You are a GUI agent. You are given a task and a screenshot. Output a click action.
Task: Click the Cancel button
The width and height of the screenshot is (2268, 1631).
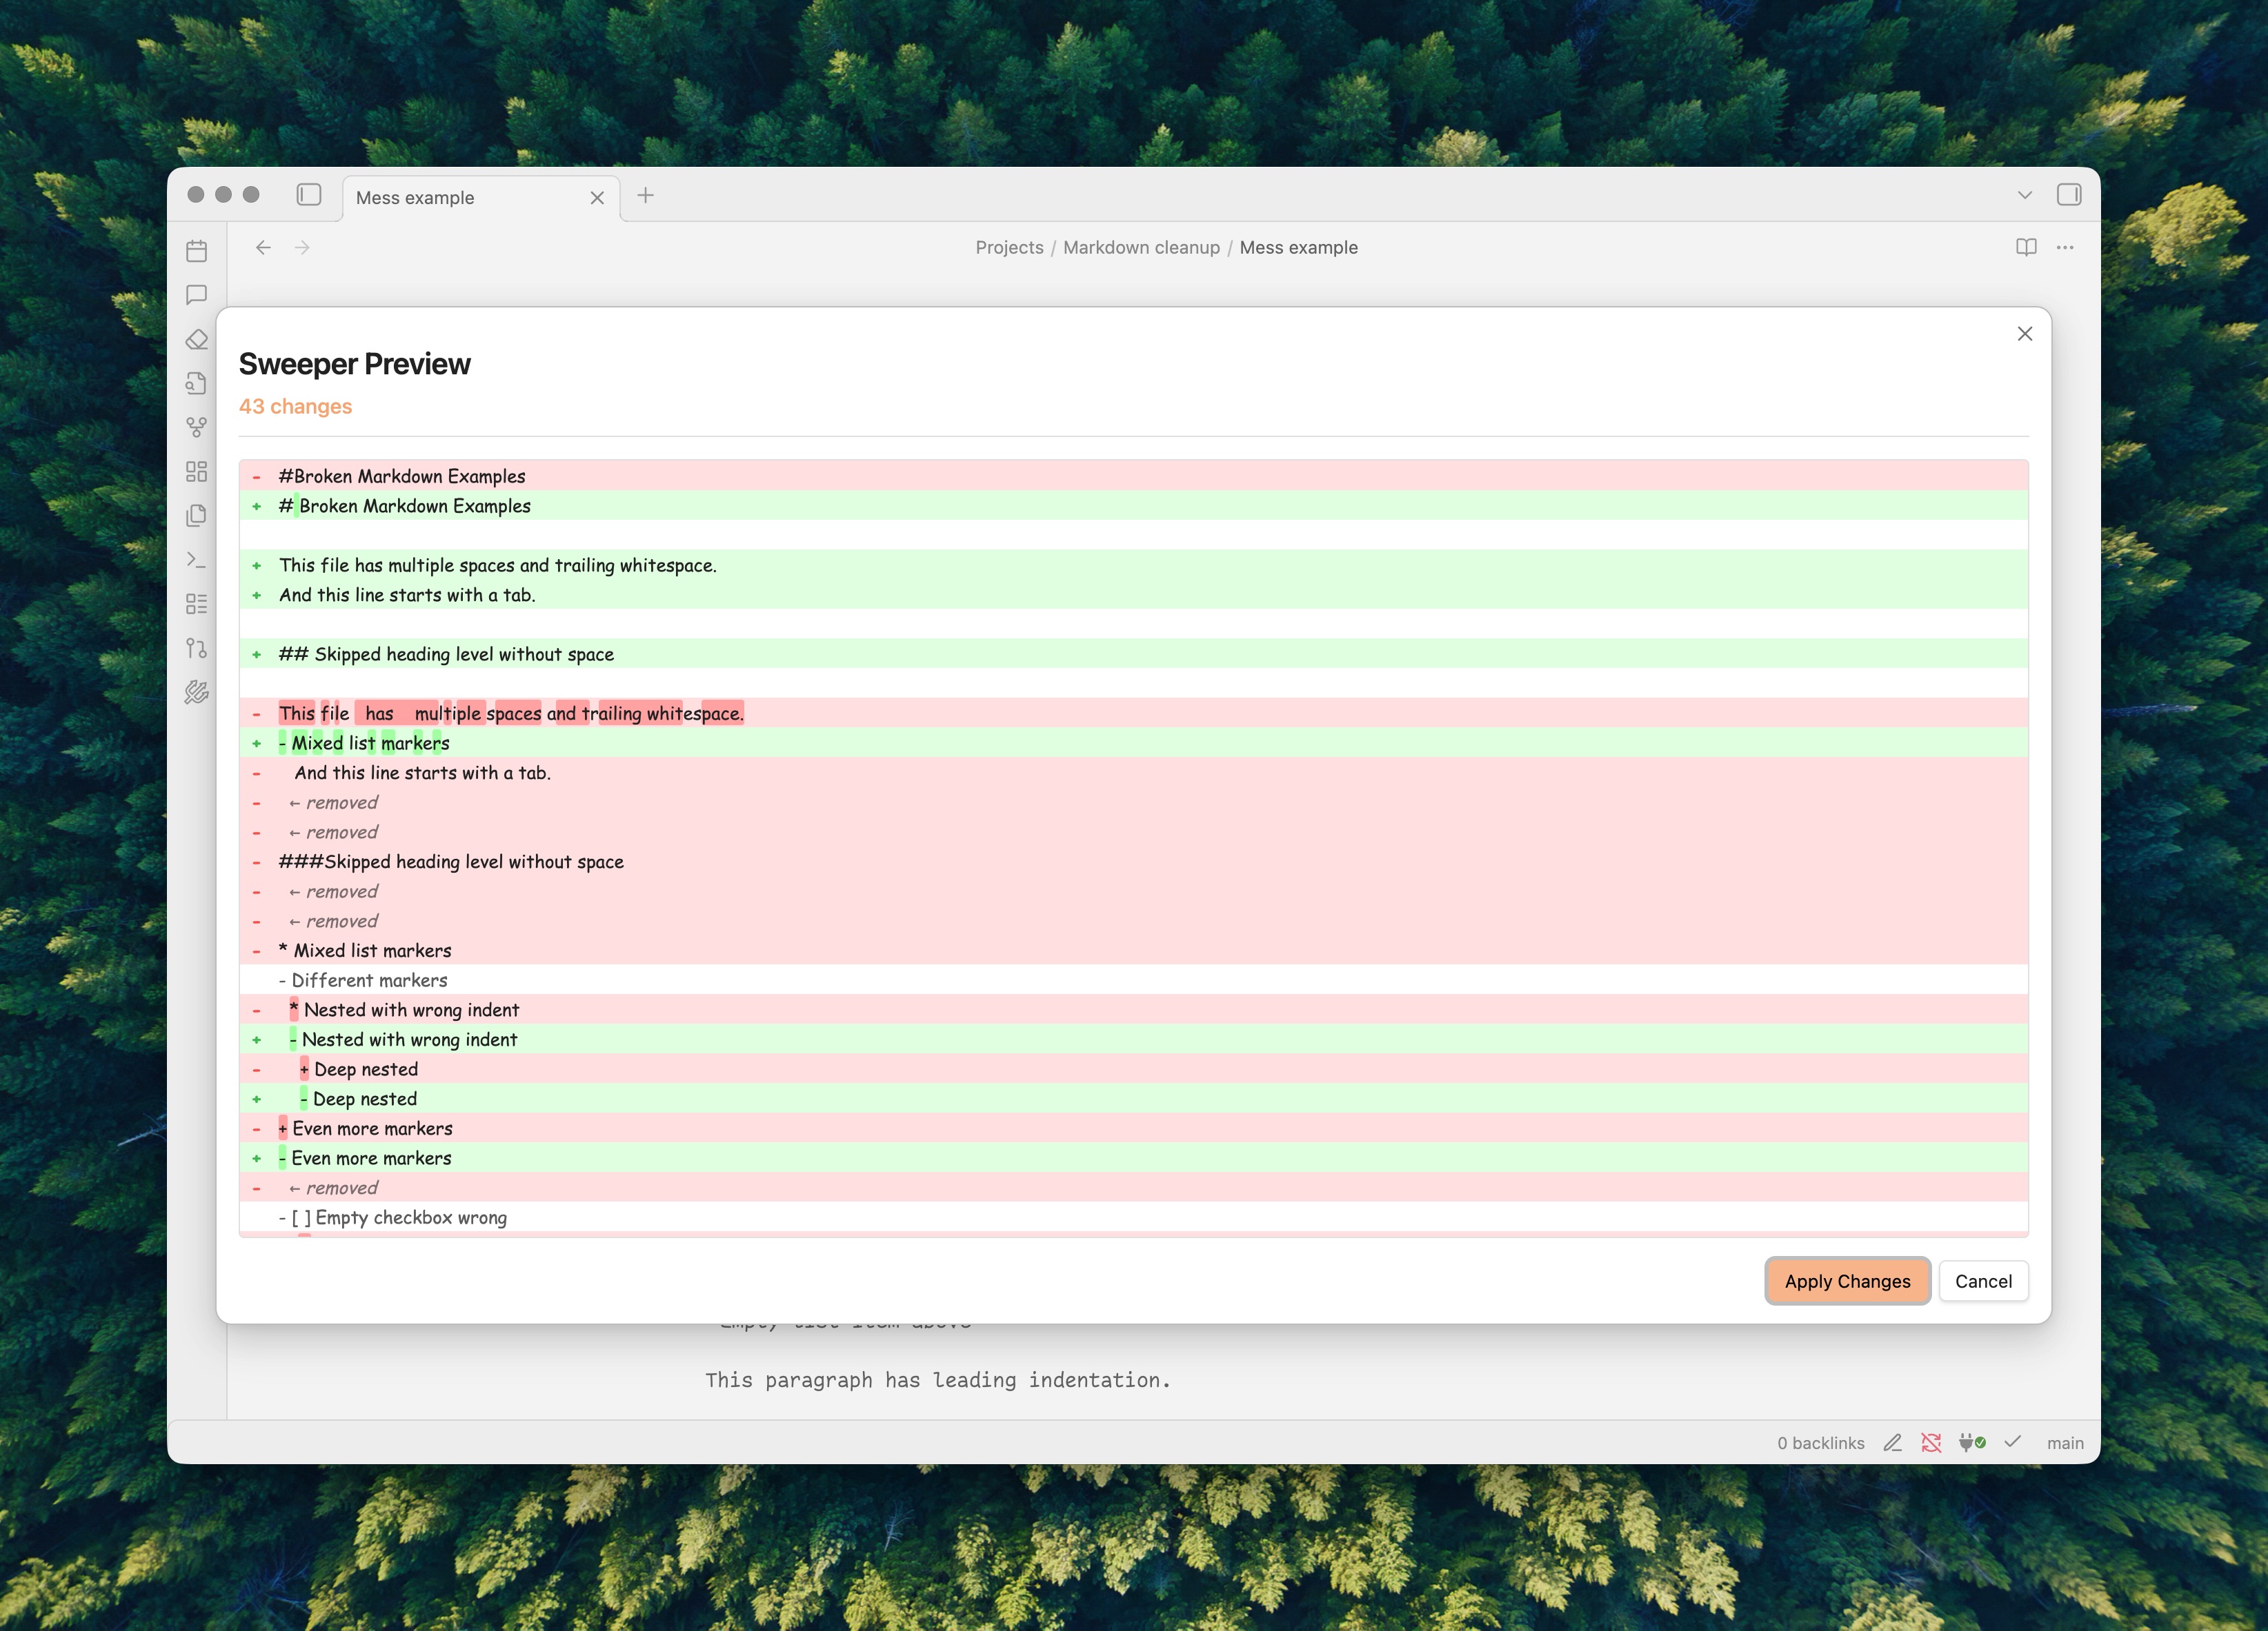1982,1280
